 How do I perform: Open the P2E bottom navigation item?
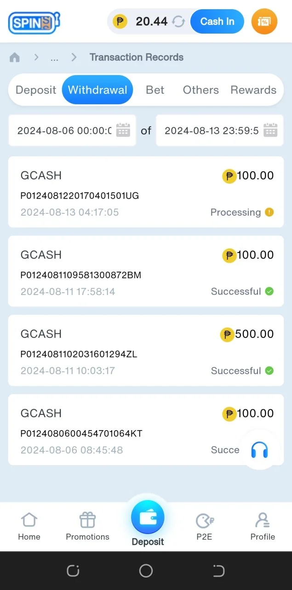(205, 526)
